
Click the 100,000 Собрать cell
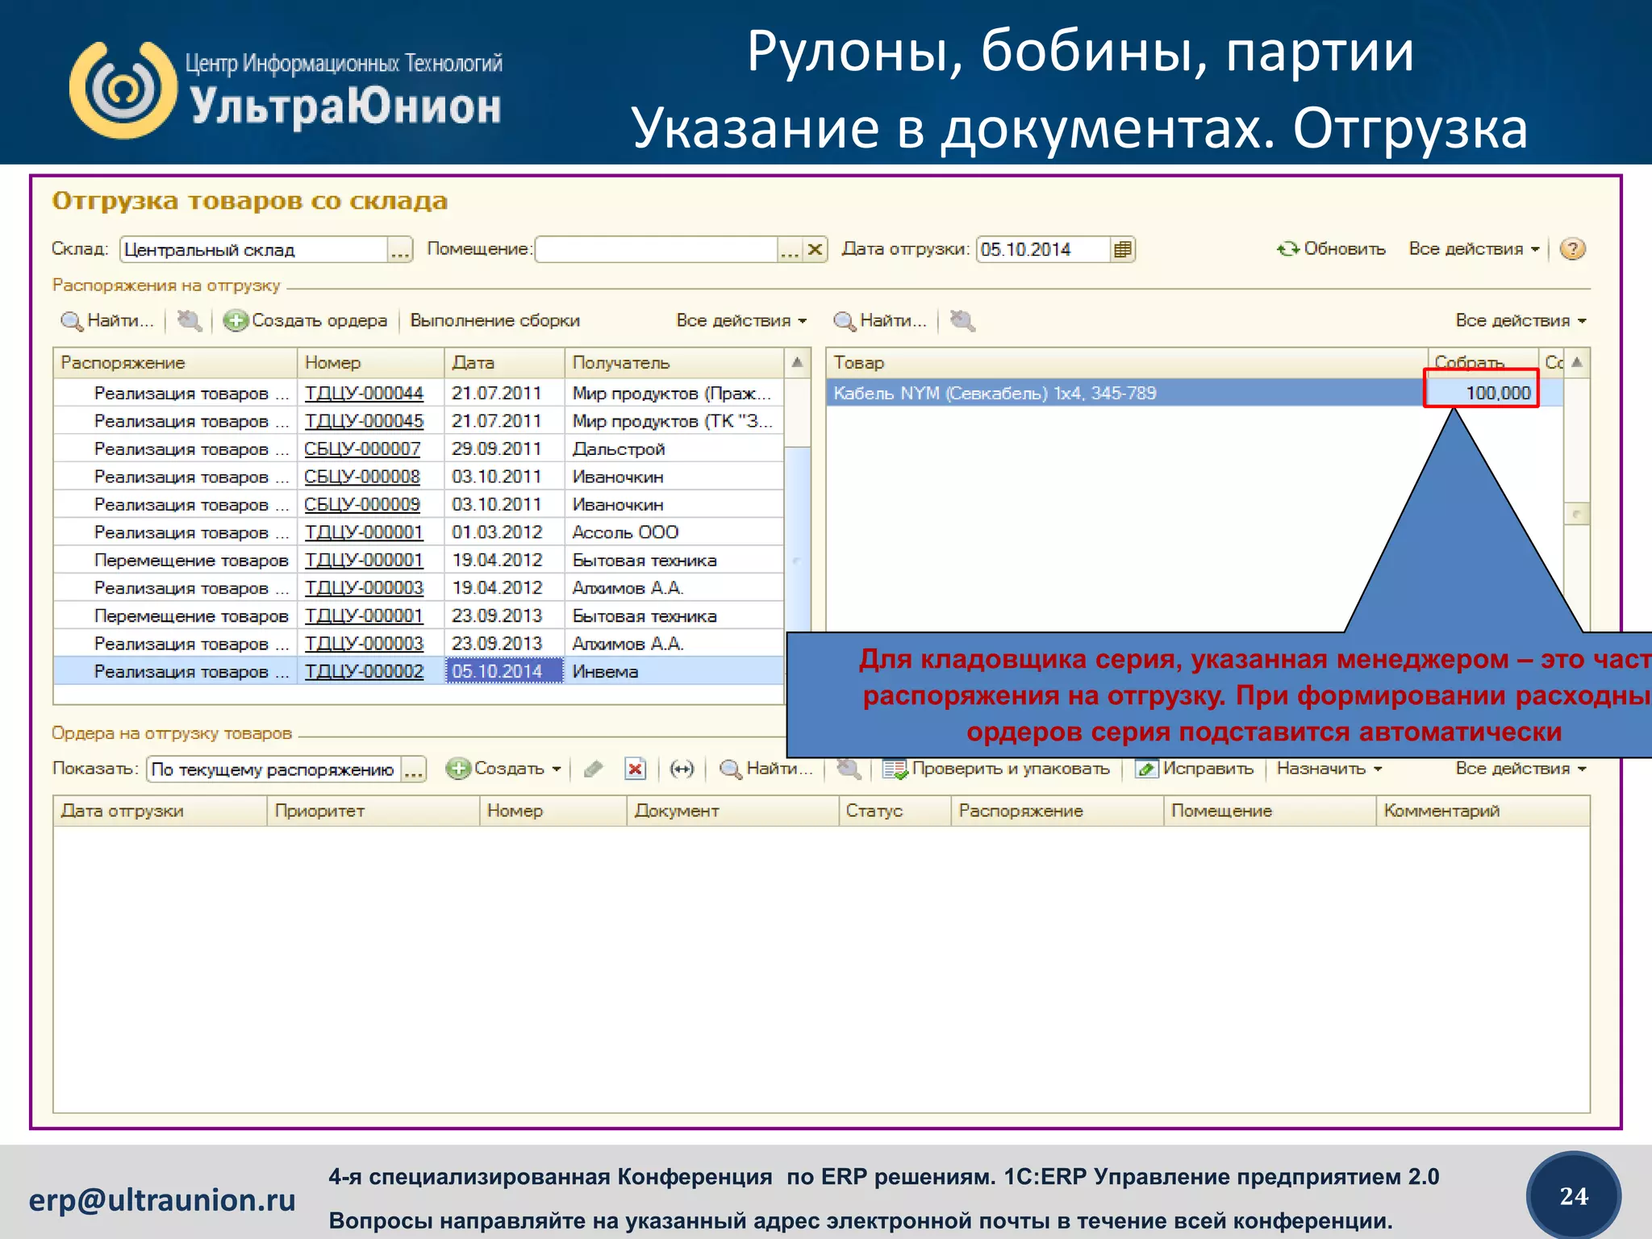click(x=1482, y=394)
